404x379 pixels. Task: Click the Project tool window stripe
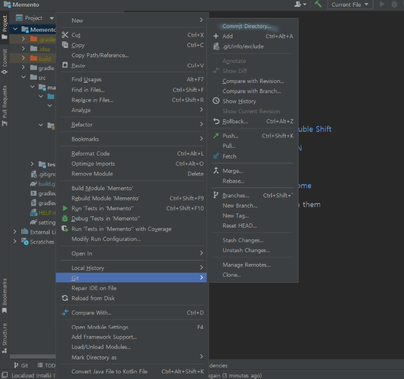tap(5, 27)
